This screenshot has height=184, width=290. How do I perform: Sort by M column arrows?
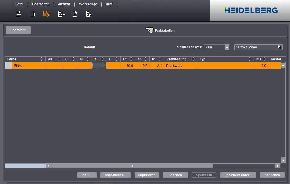click(x=88, y=59)
